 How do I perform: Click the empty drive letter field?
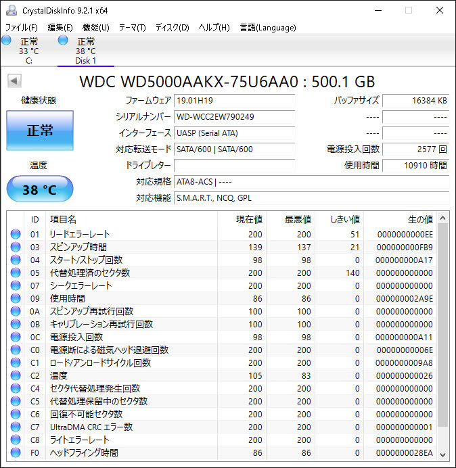pyautogui.click(x=234, y=165)
